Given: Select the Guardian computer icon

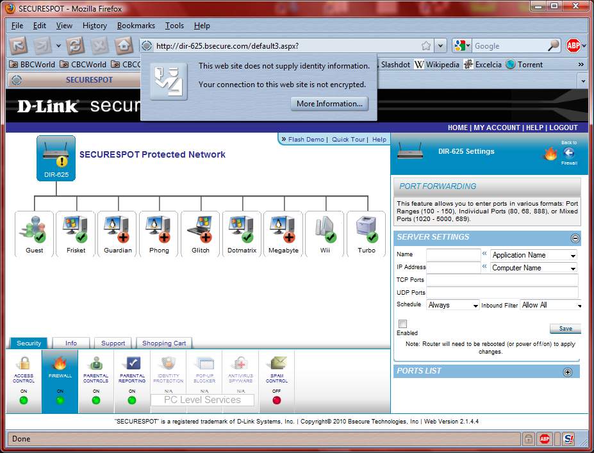Looking at the screenshot, I should pyautogui.click(x=117, y=234).
